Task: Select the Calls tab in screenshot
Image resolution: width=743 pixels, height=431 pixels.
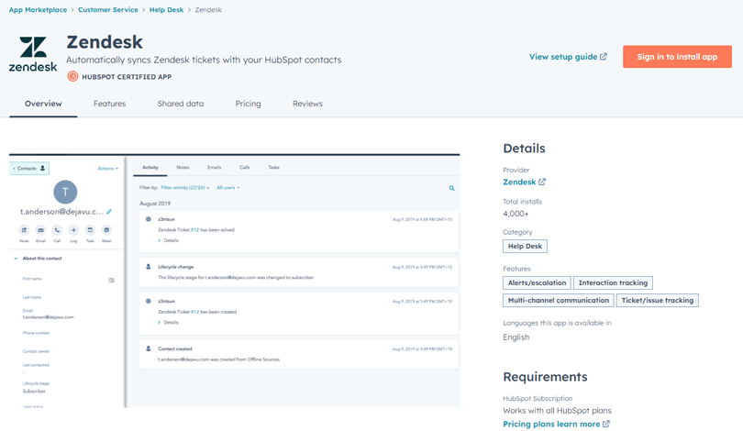Action: [x=245, y=167]
